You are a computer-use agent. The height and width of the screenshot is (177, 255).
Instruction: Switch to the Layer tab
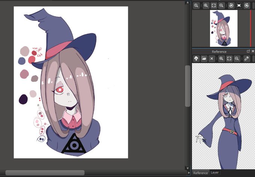[214, 173]
